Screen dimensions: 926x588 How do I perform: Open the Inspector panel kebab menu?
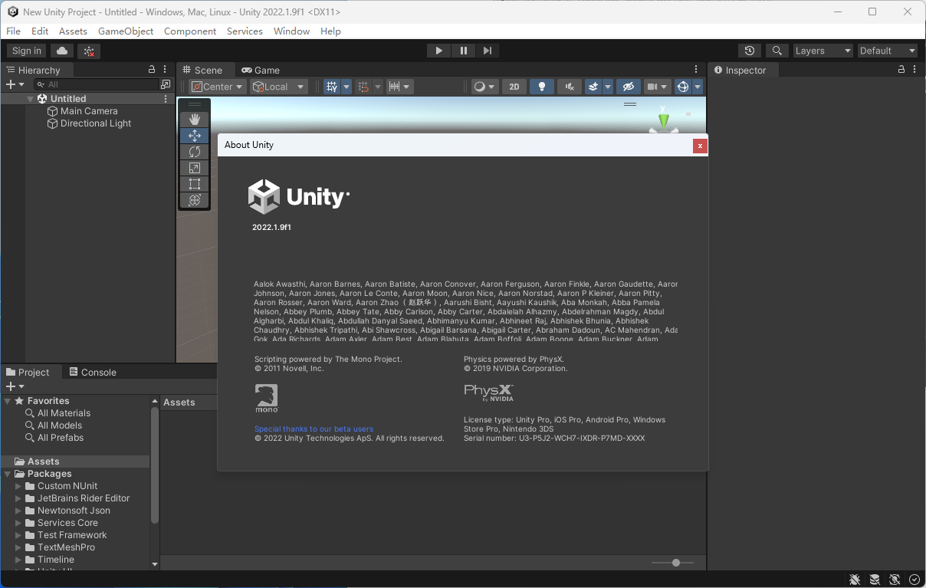pyautogui.click(x=915, y=70)
